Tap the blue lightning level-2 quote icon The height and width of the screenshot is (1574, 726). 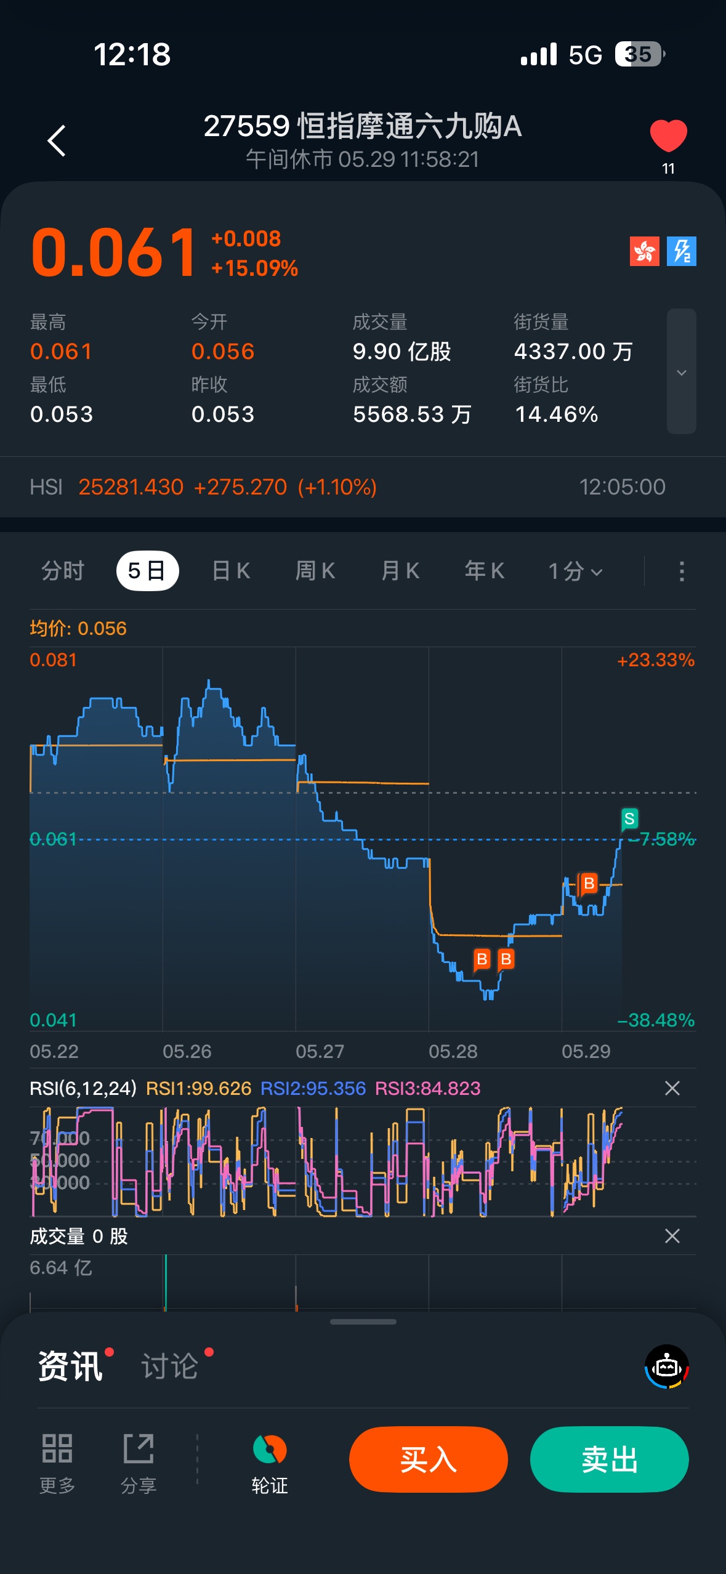(x=681, y=251)
